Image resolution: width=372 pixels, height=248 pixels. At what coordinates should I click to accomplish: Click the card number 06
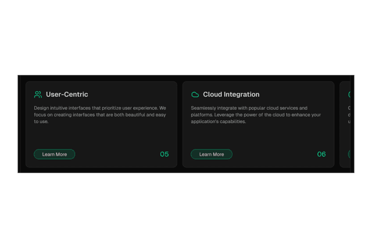click(x=321, y=154)
